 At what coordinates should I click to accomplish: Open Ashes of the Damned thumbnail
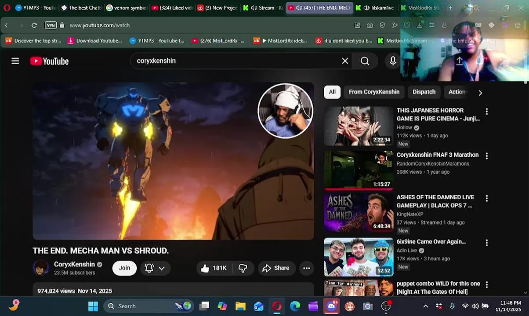pos(359,213)
